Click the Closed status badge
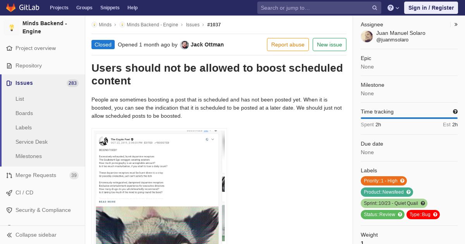Screen dimensions: 465x244 coord(103,45)
